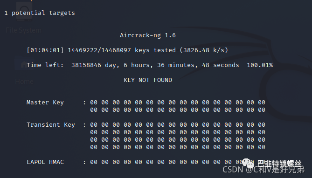Viewport: 312px width, 178px height.
Task: Click the Chinese text beside the WeChat logo
Action: point(279,164)
